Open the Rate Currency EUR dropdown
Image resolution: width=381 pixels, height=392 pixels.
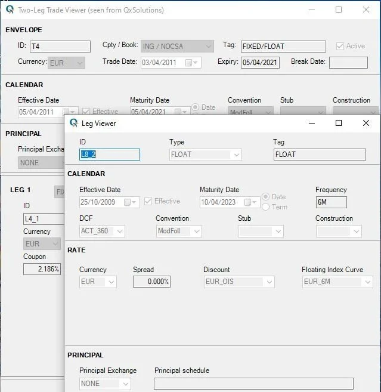pyautogui.click(x=98, y=282)
